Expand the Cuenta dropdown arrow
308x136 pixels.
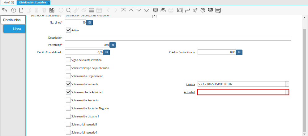pyautogui.click(x=287, y=84)
